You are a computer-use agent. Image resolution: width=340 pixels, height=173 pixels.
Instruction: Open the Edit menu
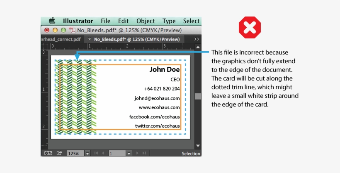tap(123, 21)
